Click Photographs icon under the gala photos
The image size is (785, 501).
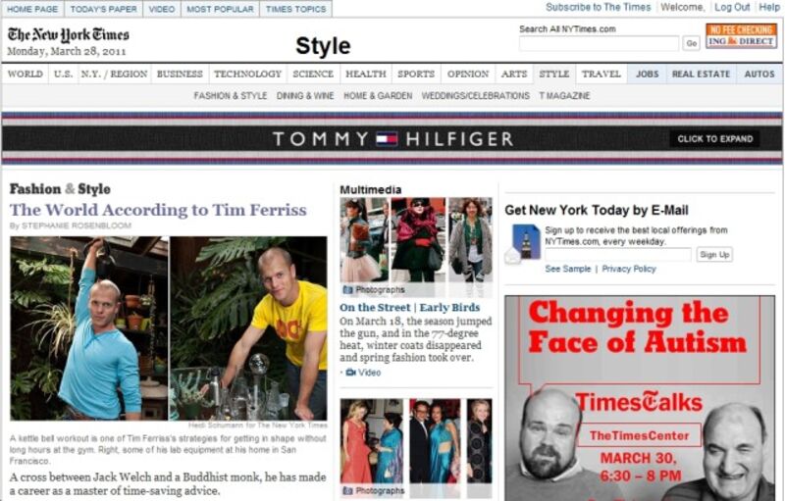(x=347, y=491)
